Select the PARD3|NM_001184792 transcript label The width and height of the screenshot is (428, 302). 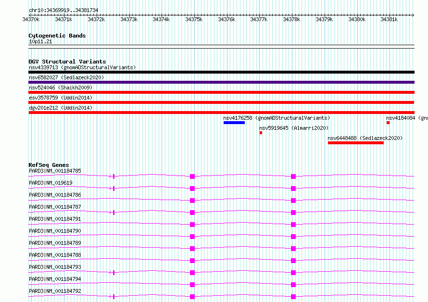[55, 291]
